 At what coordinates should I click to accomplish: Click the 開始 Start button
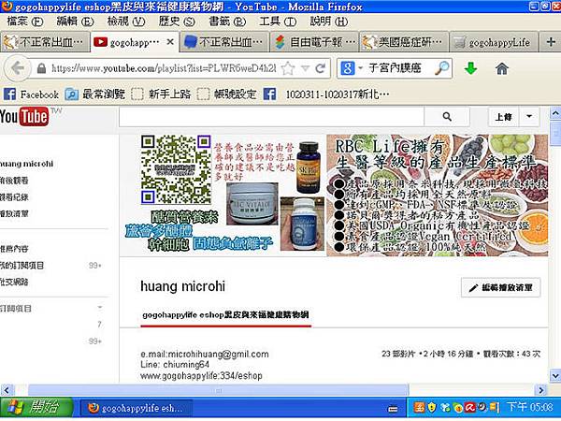pyautogui.click(x=36, y=407)
